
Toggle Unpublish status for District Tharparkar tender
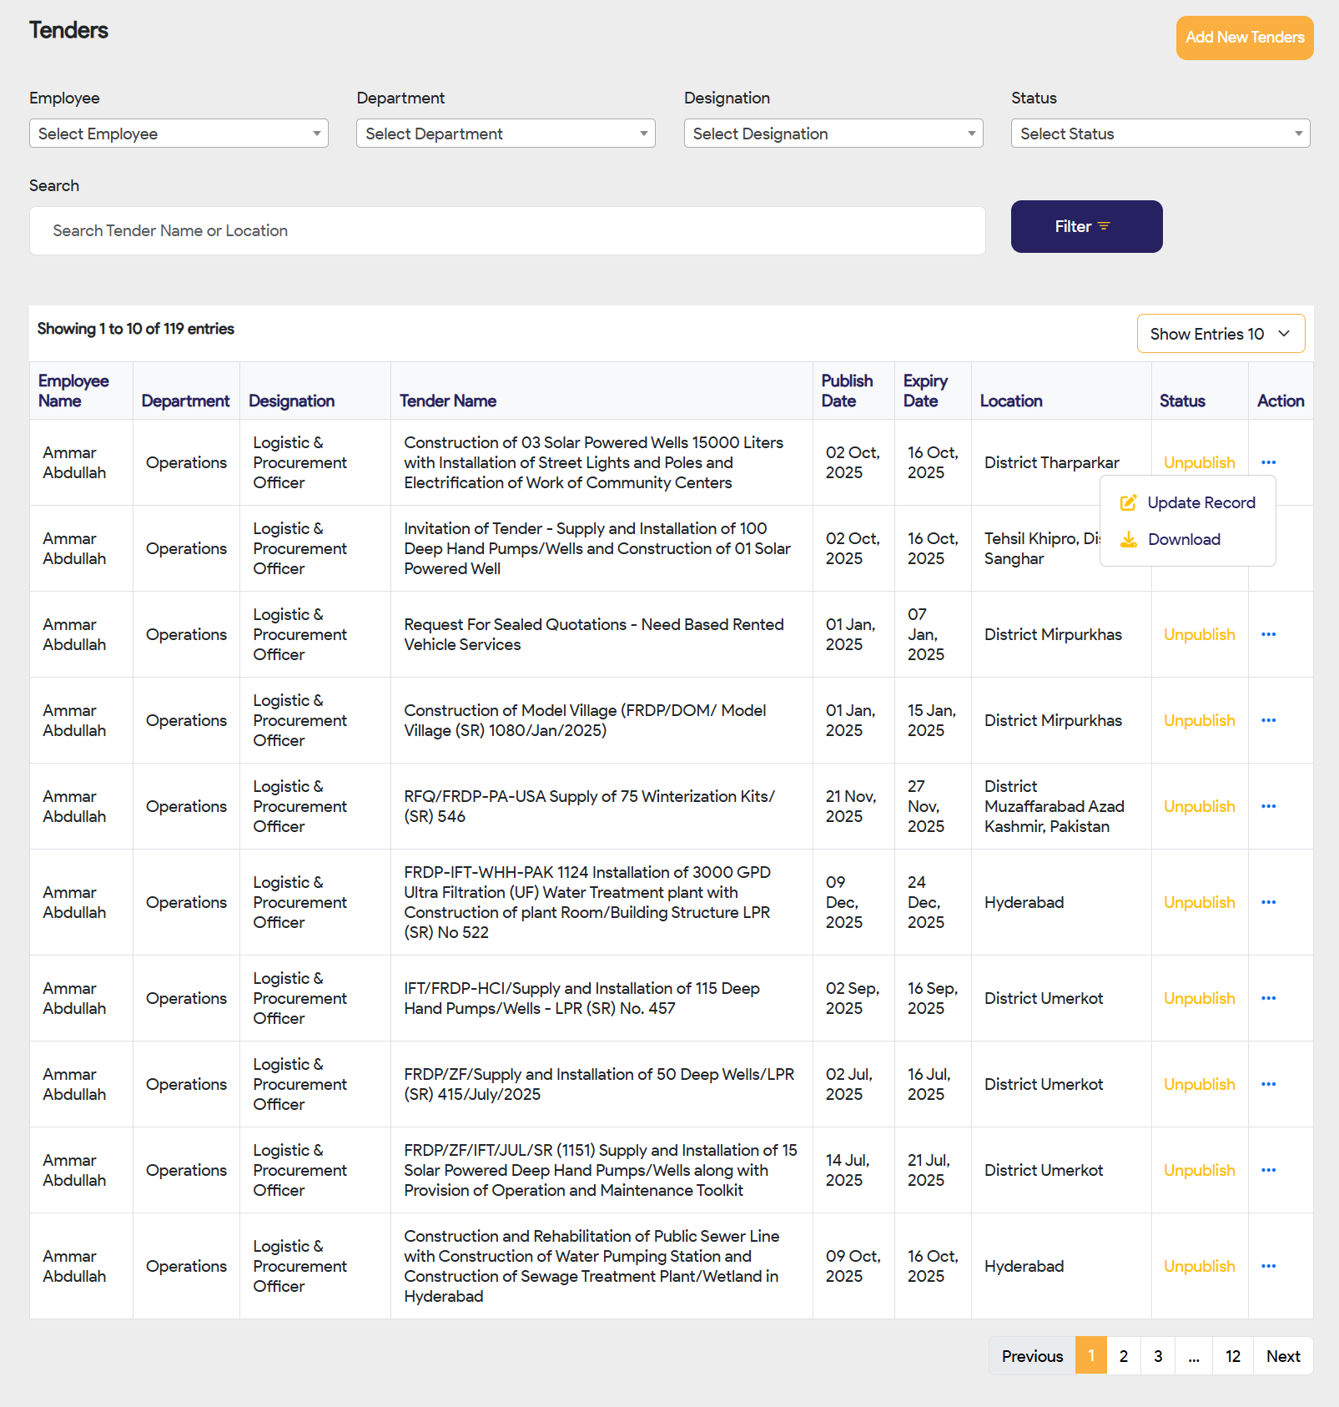tap(1199, 462)
